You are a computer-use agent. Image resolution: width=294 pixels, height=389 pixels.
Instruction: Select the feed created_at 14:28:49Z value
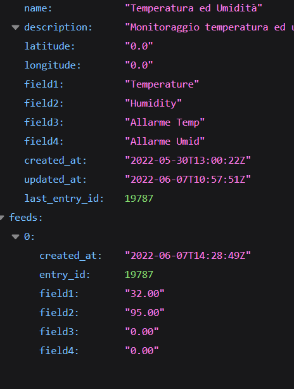(188, 256)
